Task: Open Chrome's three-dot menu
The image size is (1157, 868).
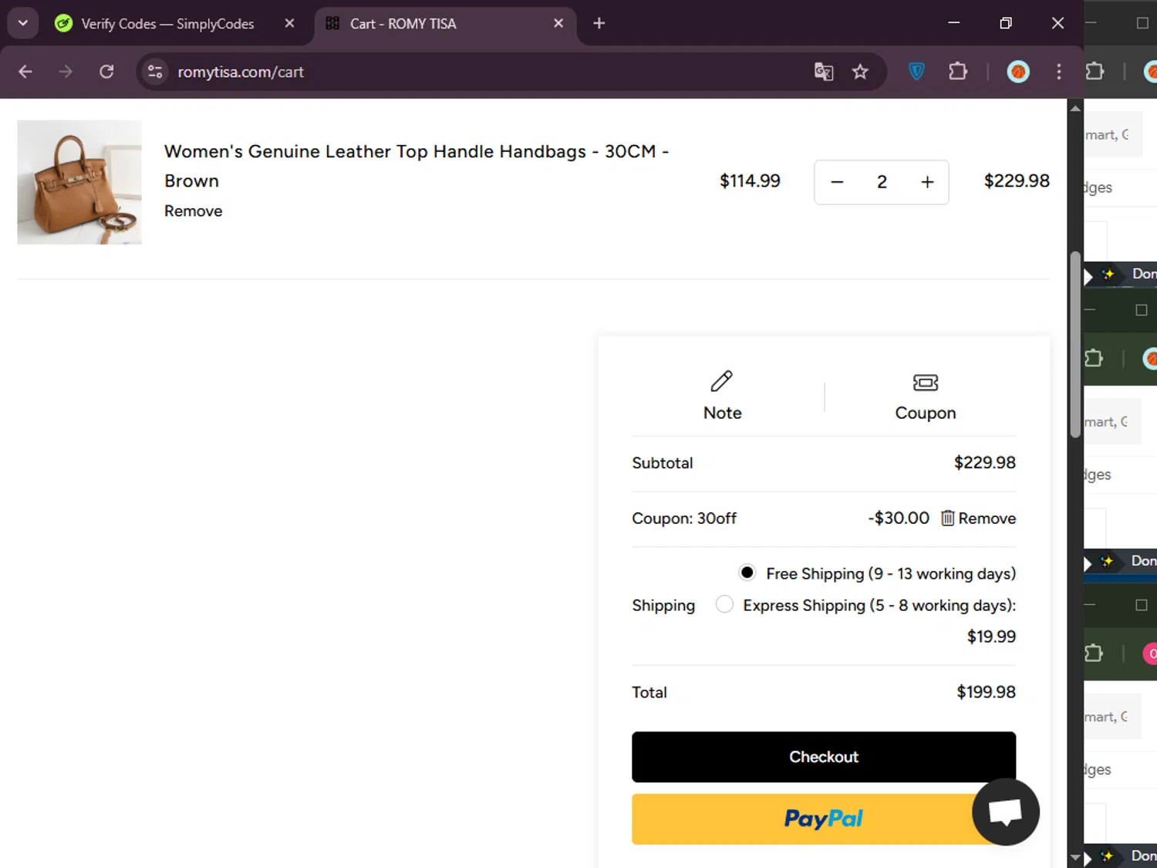Action: coord(1058,72)
